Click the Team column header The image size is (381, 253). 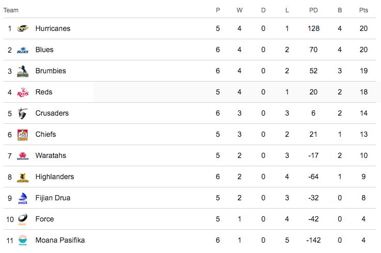[x=11, y=10]
